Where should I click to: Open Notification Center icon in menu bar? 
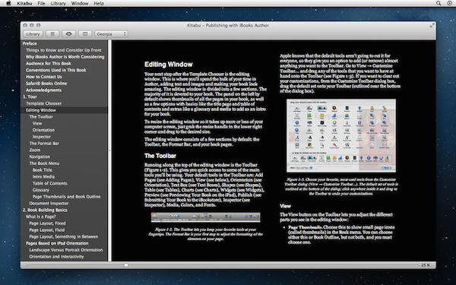point(449,3)
